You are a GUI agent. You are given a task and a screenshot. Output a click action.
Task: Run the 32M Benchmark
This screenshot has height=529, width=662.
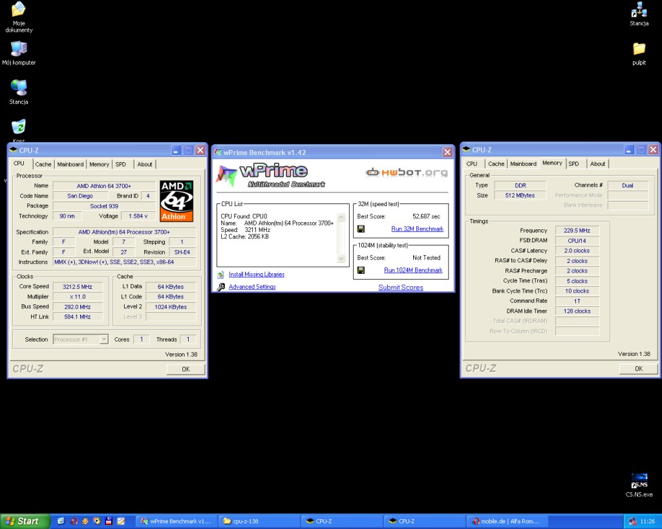[417, 229]
